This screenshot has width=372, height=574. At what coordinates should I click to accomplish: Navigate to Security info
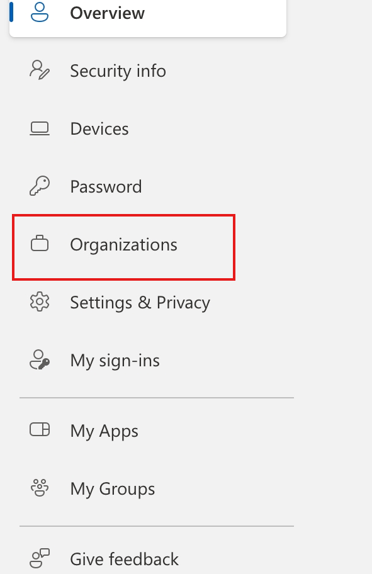117,71
